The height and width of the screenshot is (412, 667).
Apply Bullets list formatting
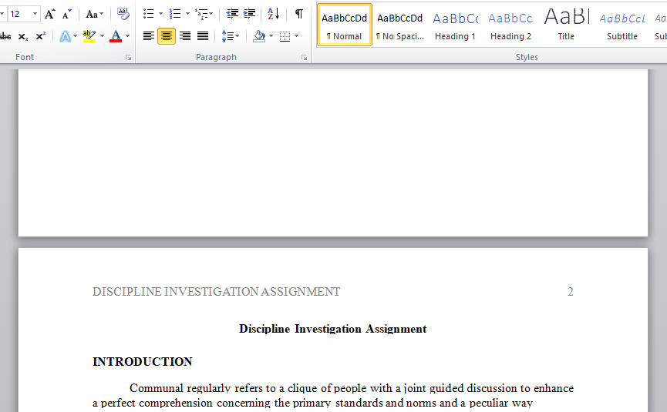point(149,14)
